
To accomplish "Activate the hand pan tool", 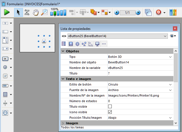I will coord(35,12).
